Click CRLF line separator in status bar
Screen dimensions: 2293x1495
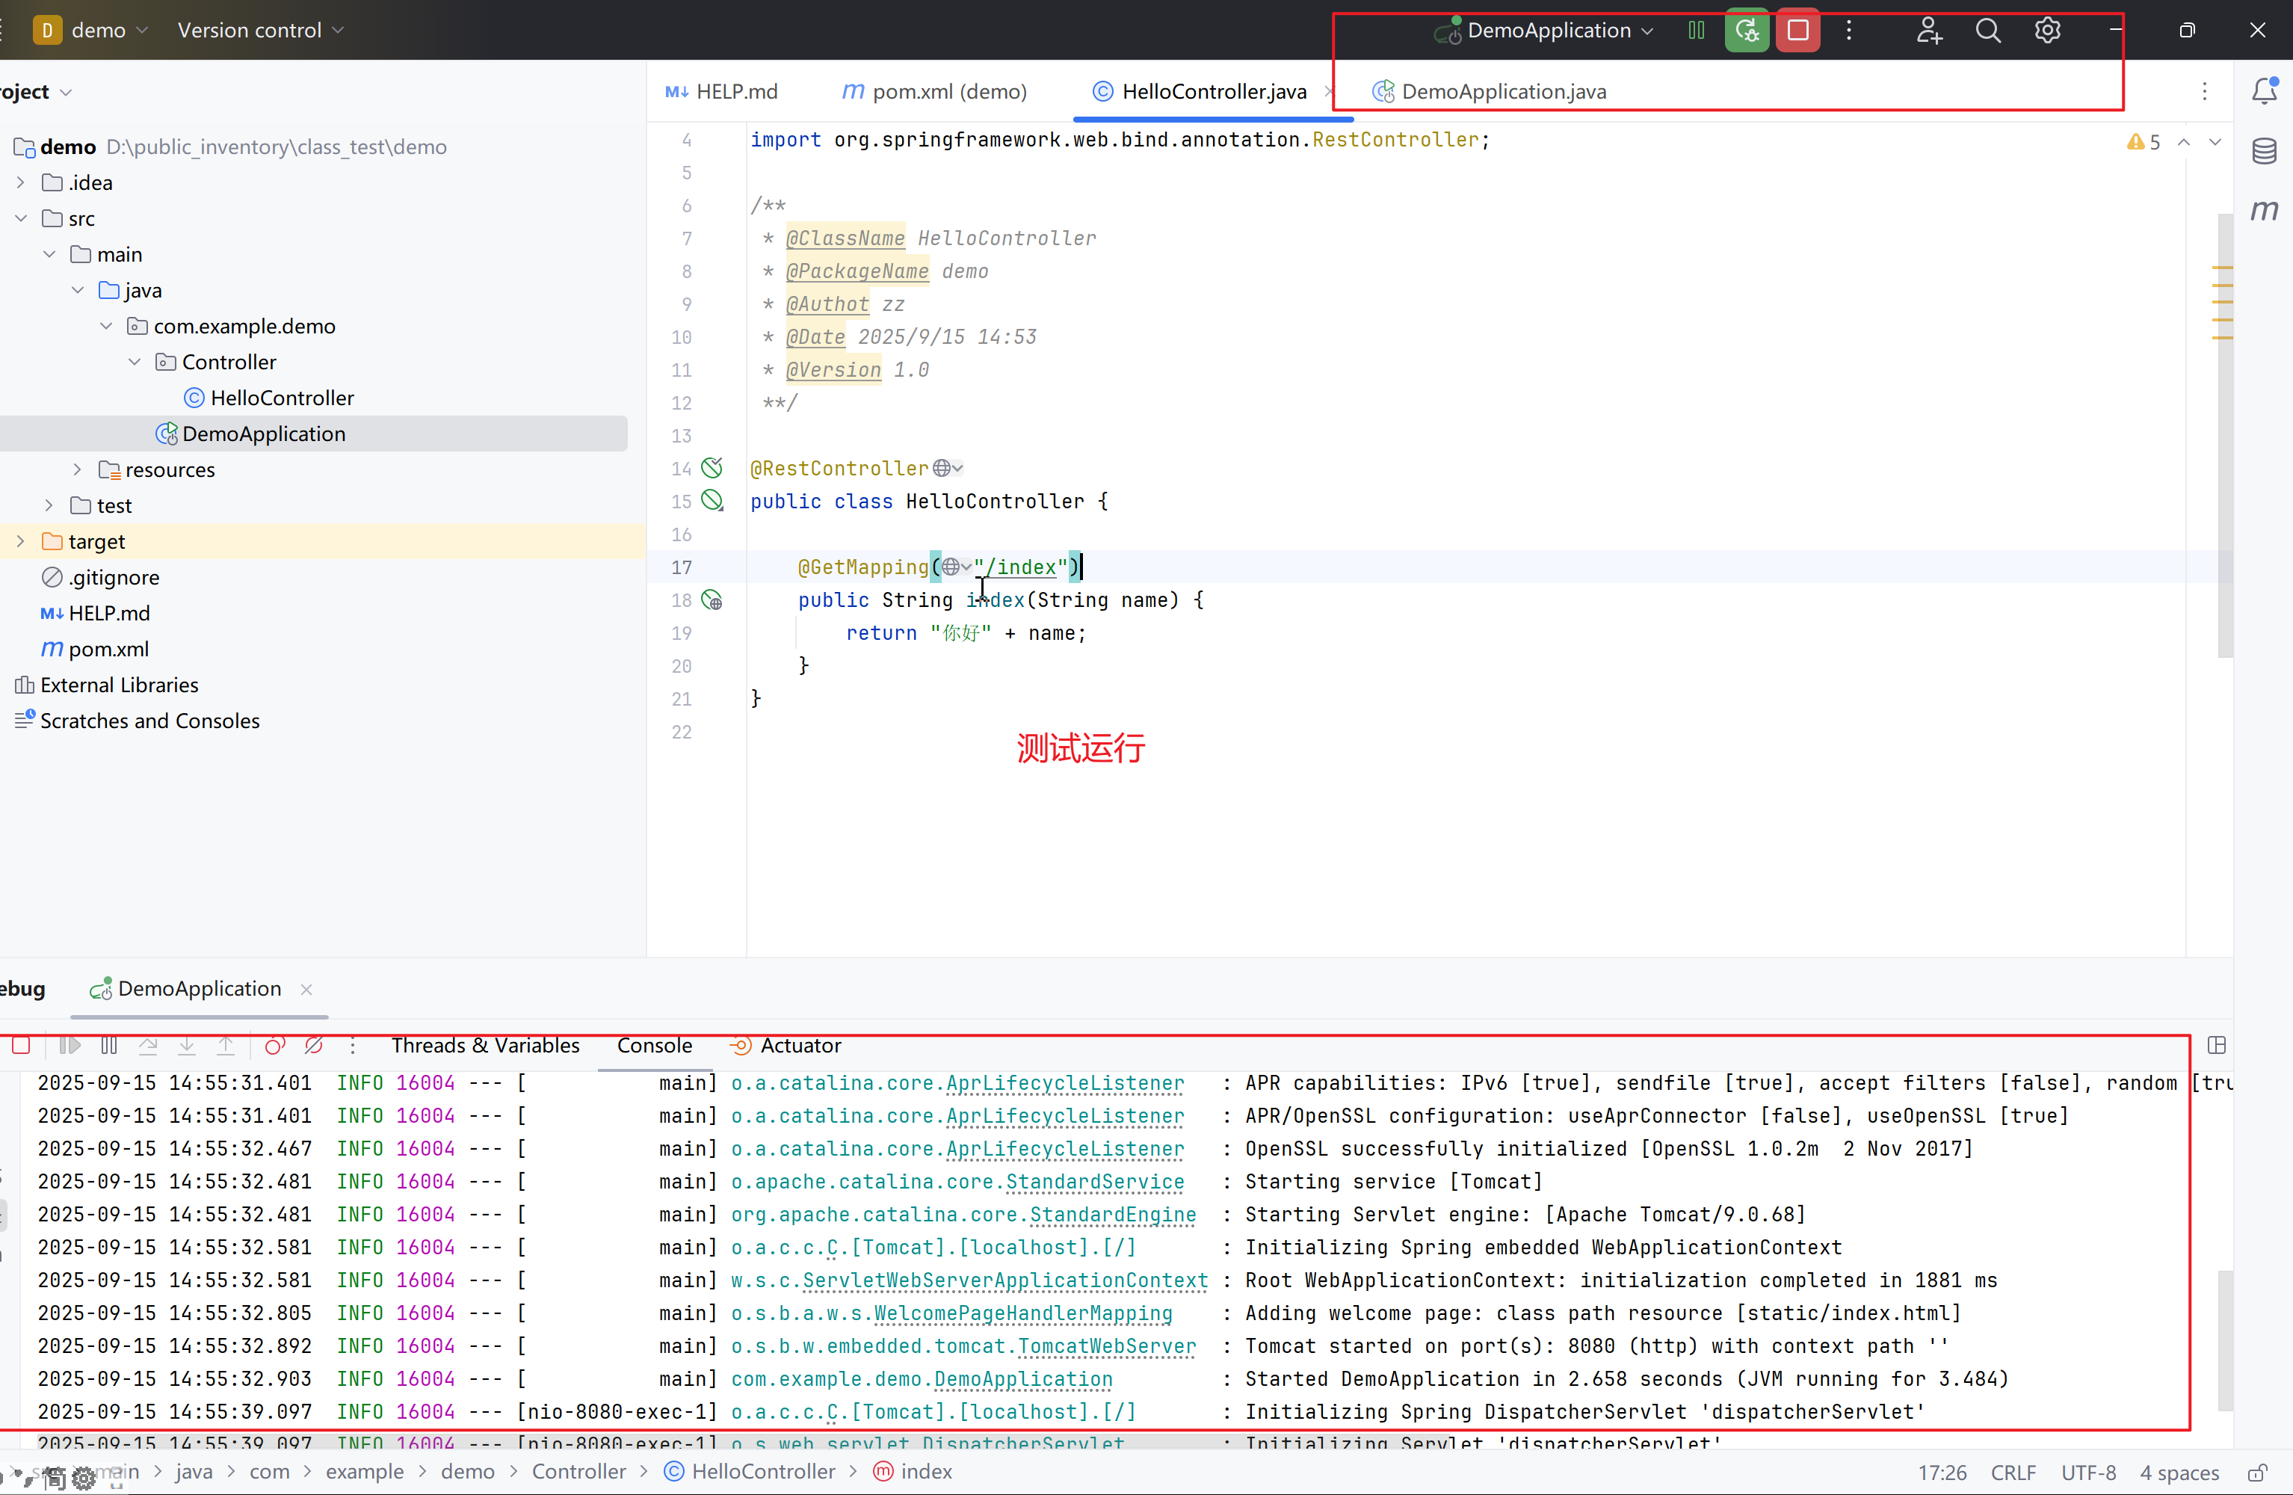coord(2013,1472)
